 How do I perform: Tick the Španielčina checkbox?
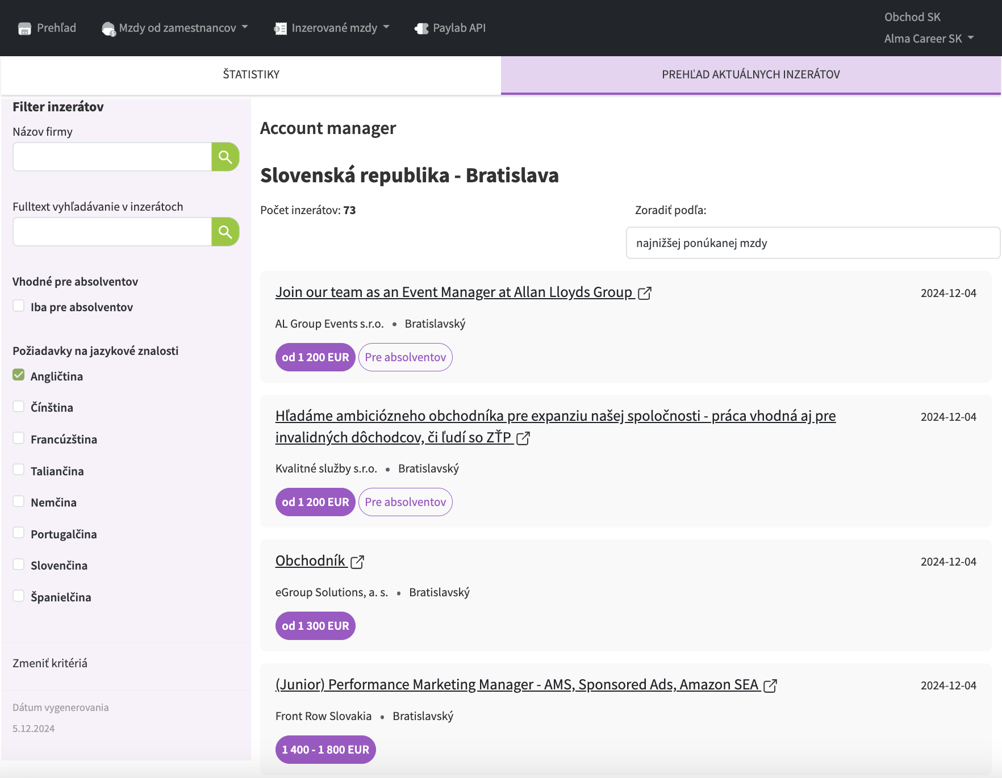point(19,596)
